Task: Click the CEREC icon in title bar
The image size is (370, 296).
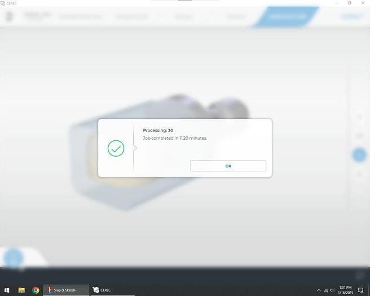Action: coord(3,3)
